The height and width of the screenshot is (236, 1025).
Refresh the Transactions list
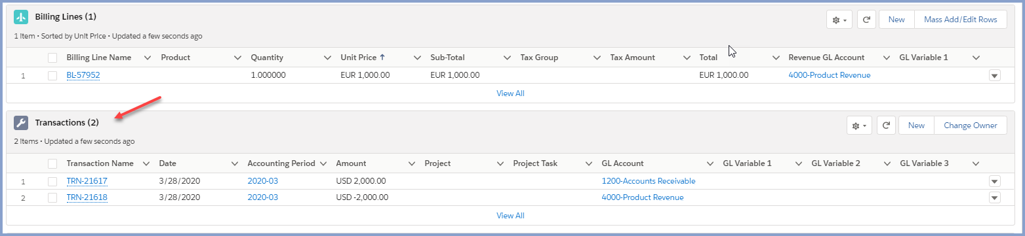[x=885, y=126]
